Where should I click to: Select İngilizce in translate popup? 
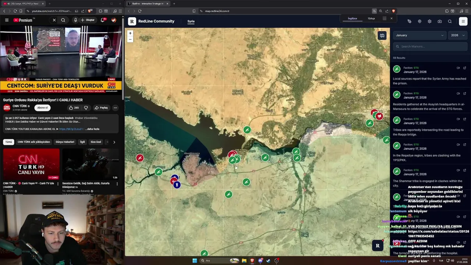[353, 18]
